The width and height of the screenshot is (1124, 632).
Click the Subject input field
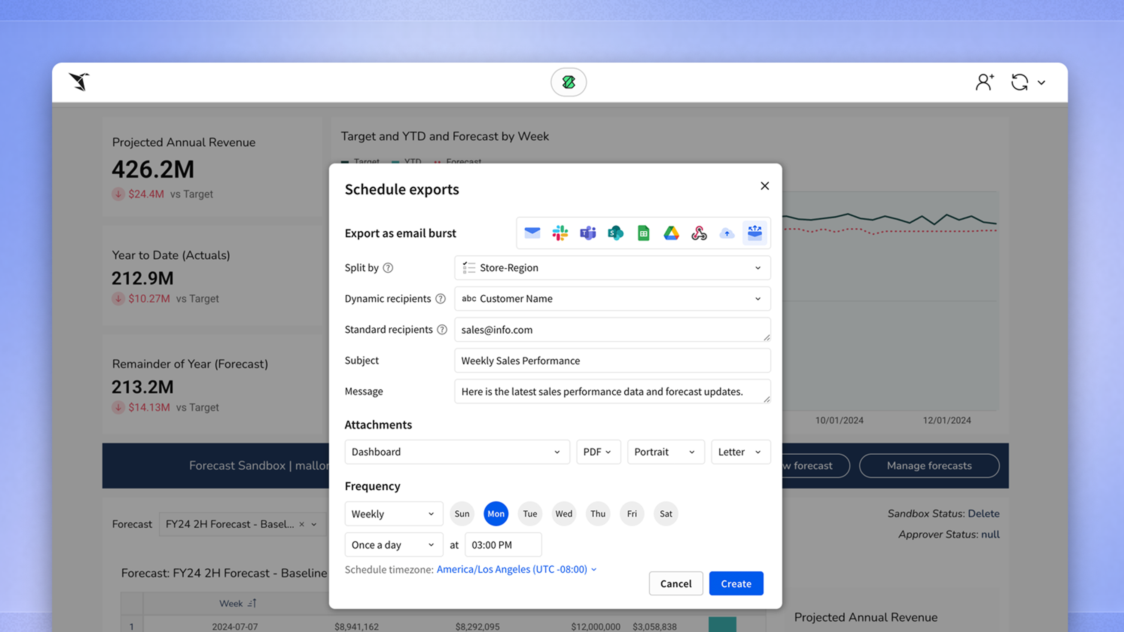pyautogui.click(x=613, y=361)
